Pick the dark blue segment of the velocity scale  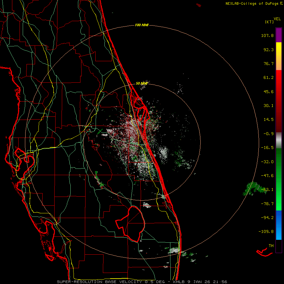279,217
